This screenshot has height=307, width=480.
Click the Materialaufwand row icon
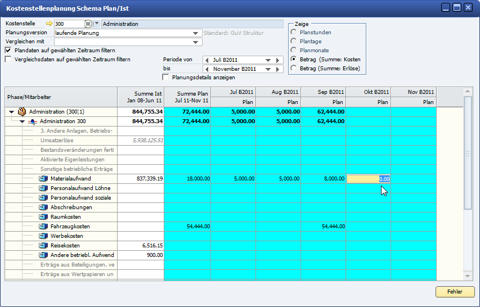(43, 179)
